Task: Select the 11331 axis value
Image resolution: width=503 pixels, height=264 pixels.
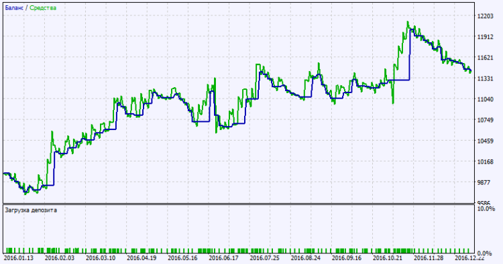Action: click(x=485, y=78)
